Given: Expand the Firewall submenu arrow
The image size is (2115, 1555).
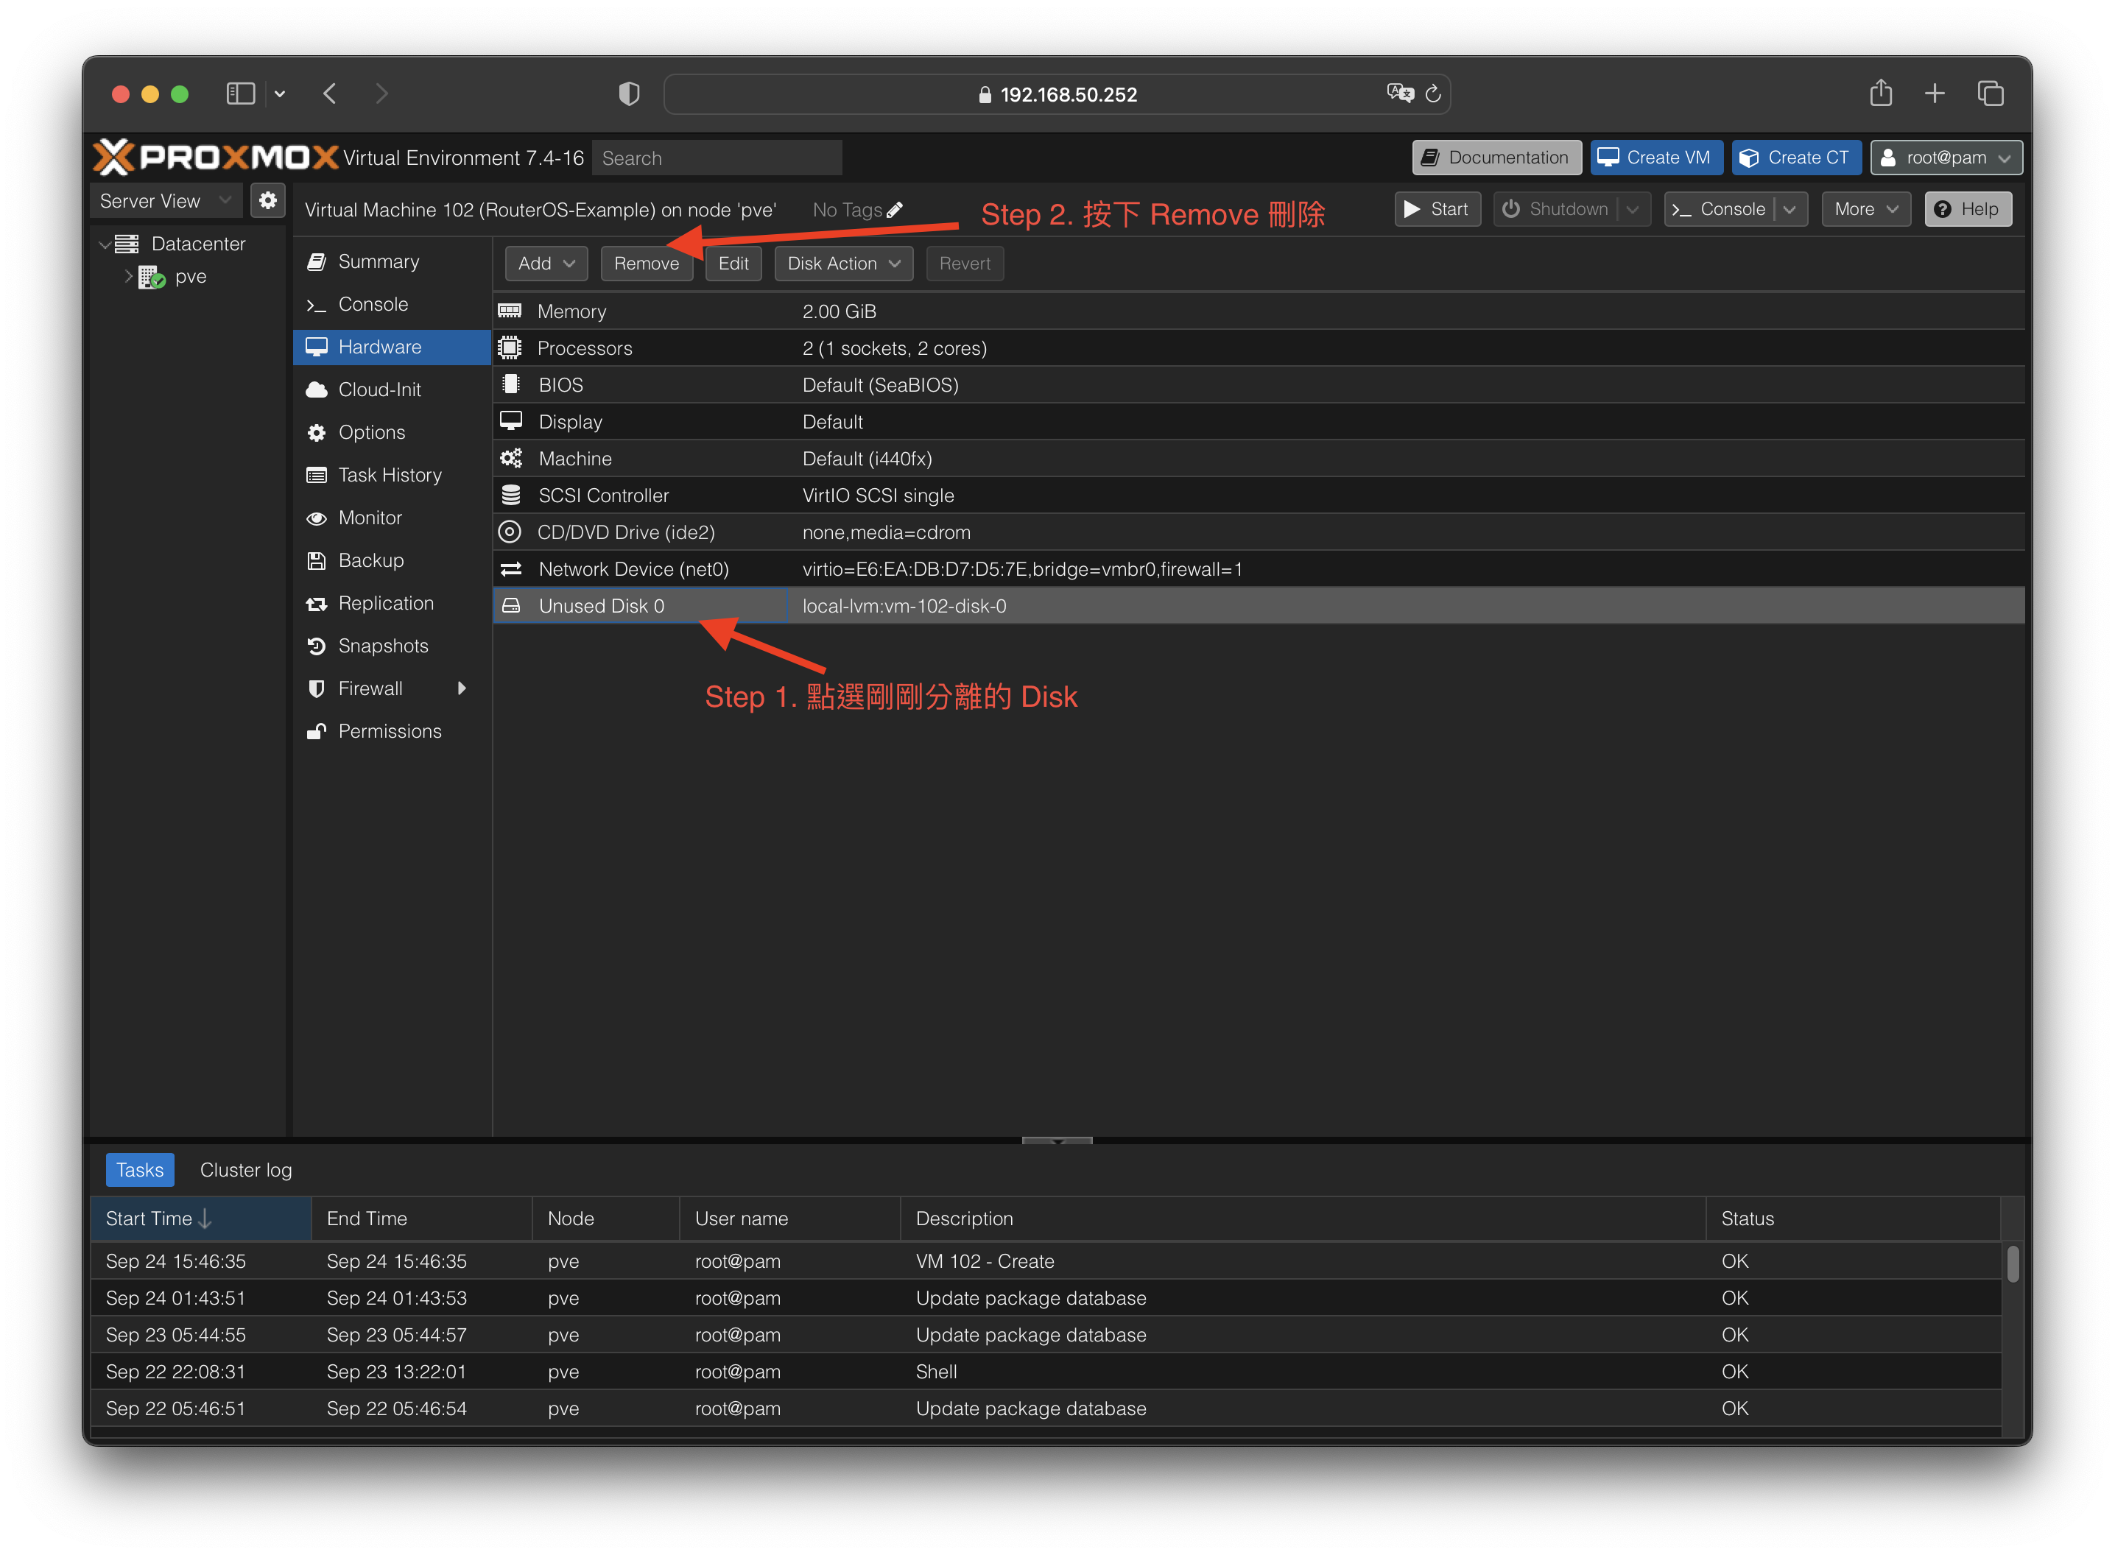Looking at the screenshot, I should pyautogui.click(x=461, y=688).
